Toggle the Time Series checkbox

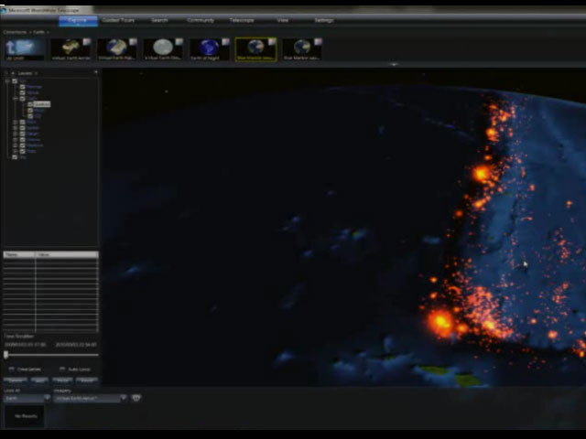point(11,369)
